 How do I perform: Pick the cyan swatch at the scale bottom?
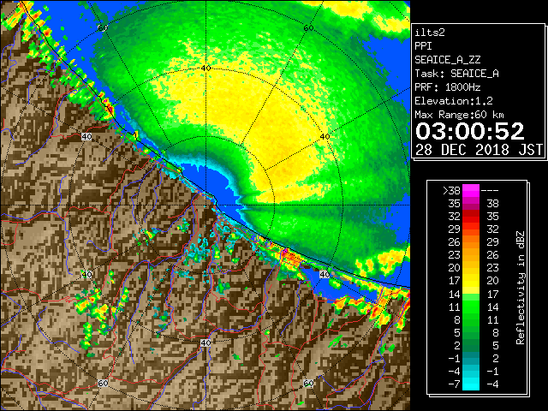click(x=471, y=384)
